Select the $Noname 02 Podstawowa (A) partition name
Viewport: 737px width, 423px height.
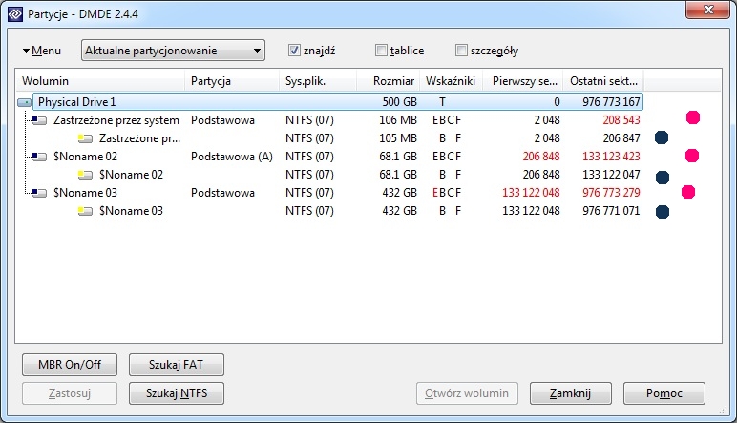click(85, 157)
